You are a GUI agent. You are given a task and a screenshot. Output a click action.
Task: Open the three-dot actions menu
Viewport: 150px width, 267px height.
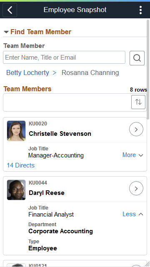coord(140,10)
